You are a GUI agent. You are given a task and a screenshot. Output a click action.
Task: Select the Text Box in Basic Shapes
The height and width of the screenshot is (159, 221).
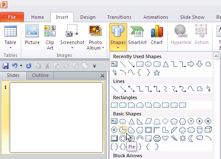[x=114, y=121]
